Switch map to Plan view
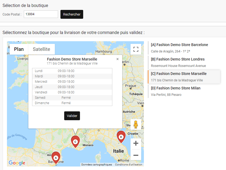 [19, 49]
